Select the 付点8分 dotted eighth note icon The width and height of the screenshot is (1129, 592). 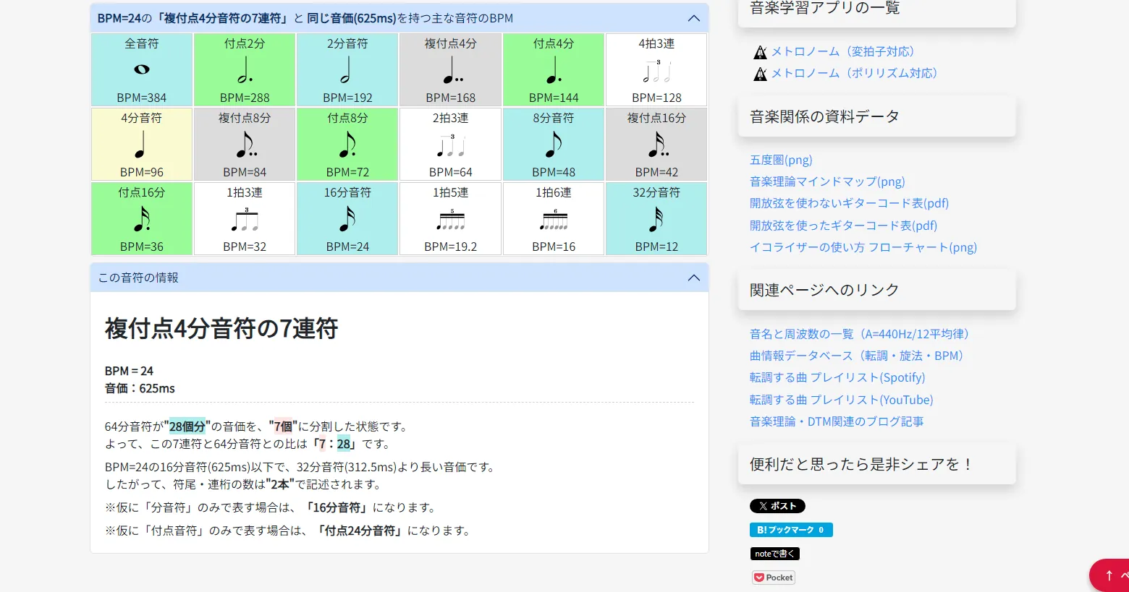click(x=348, y=145)
